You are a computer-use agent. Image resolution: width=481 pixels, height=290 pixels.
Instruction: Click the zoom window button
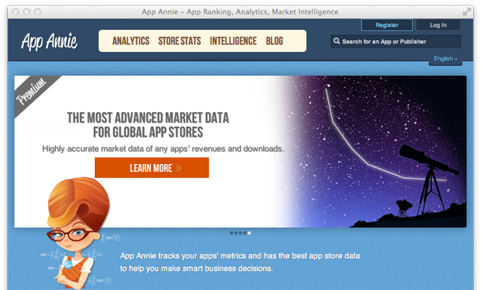(x=37, y=12)
